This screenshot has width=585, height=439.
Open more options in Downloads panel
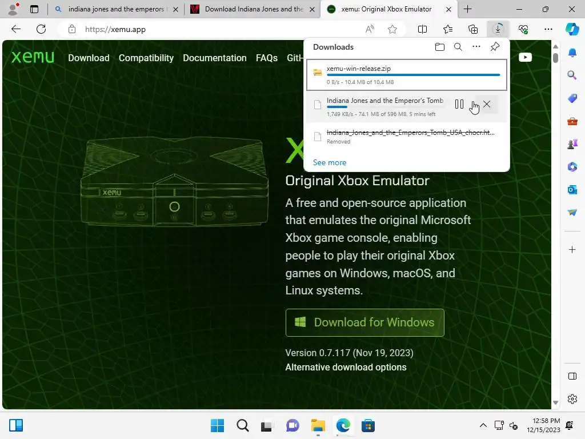tap(476, 47)
